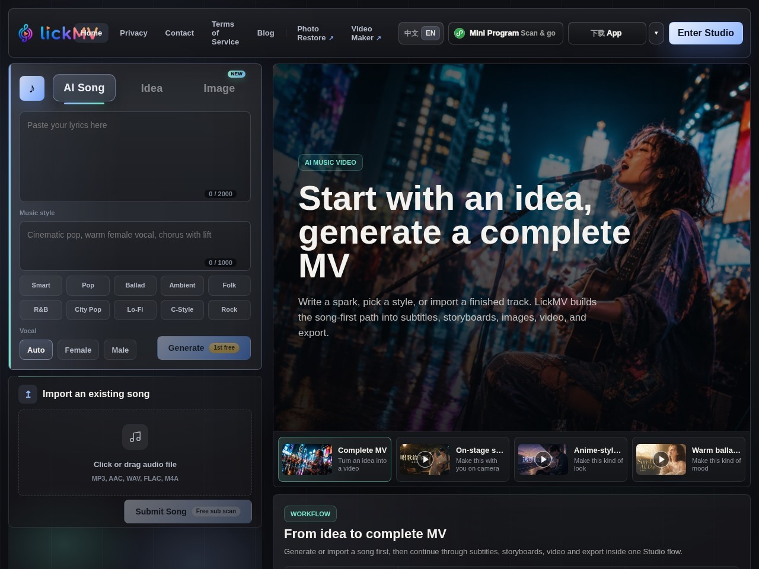
Task: Choose the Lo-Fi music style chip
Action: click(135, 309)
